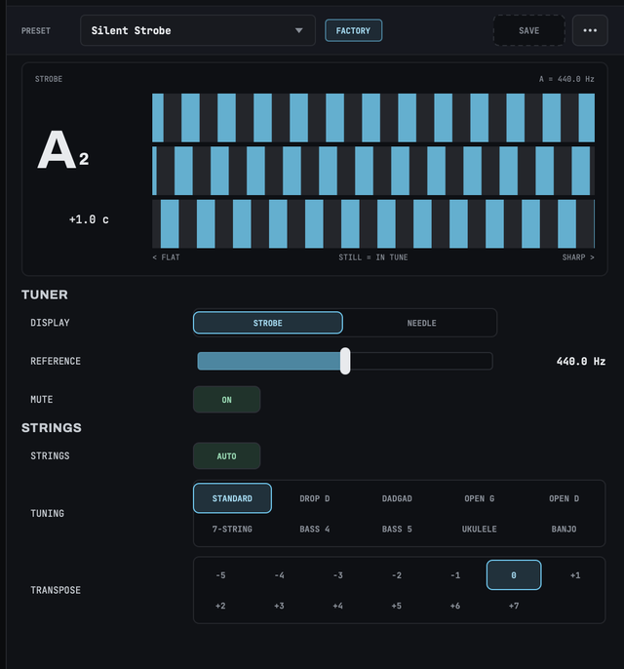
Task: Click the +1.0 c cents offset readout
Action: [x=89, y=219]
